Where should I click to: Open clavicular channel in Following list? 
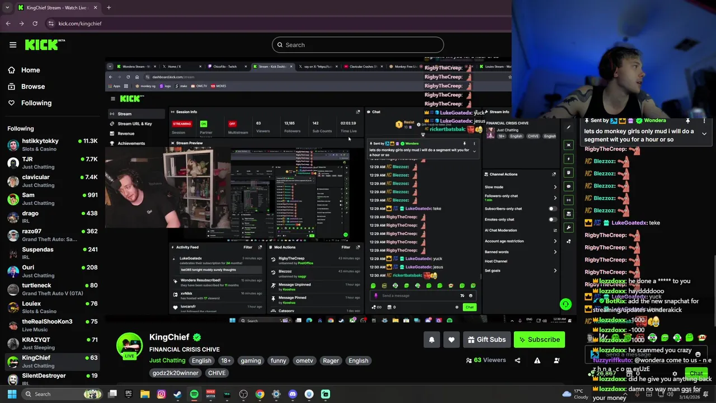(x=53, y=181)
